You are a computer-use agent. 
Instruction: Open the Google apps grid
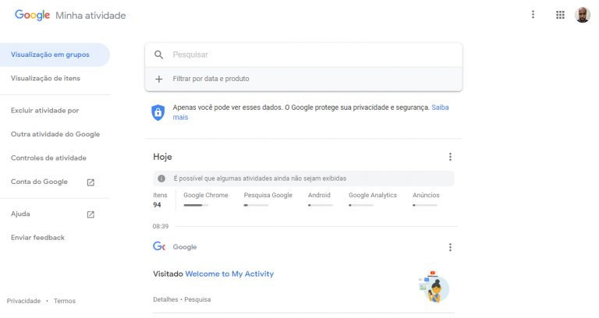pos(560,15)
